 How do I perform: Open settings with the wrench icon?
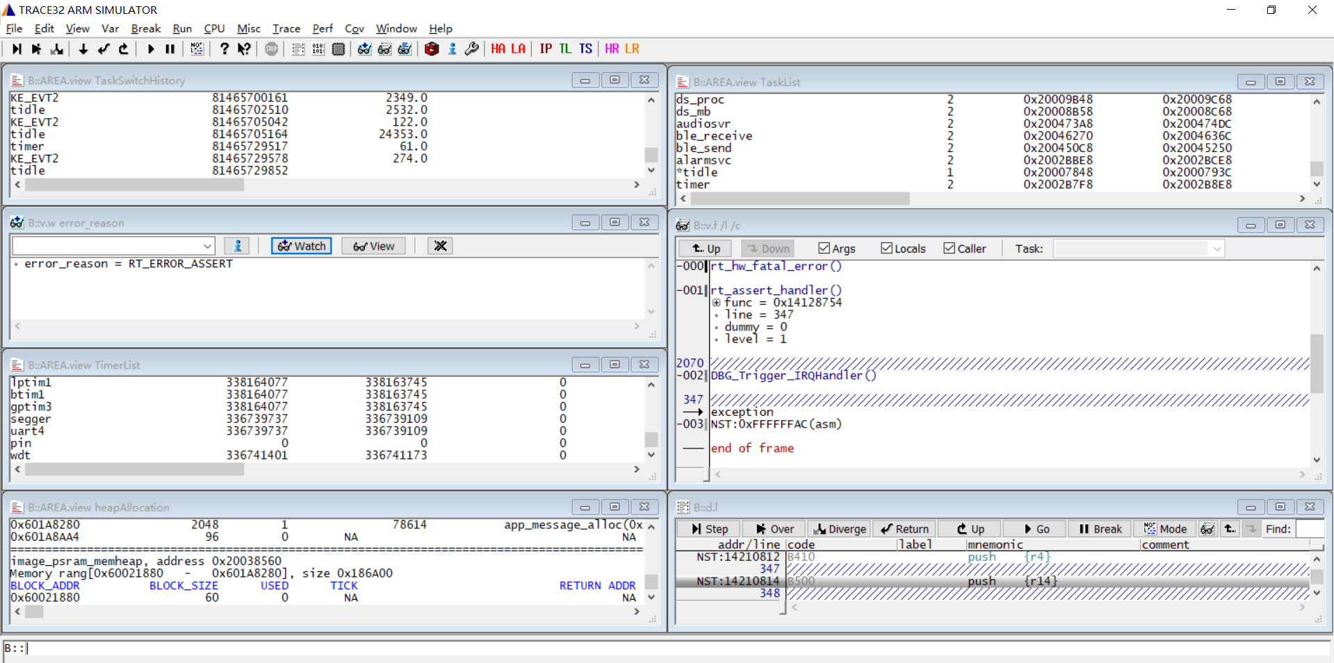[472, 49]
